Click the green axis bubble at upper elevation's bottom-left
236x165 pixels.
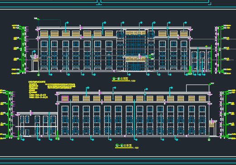39,75
